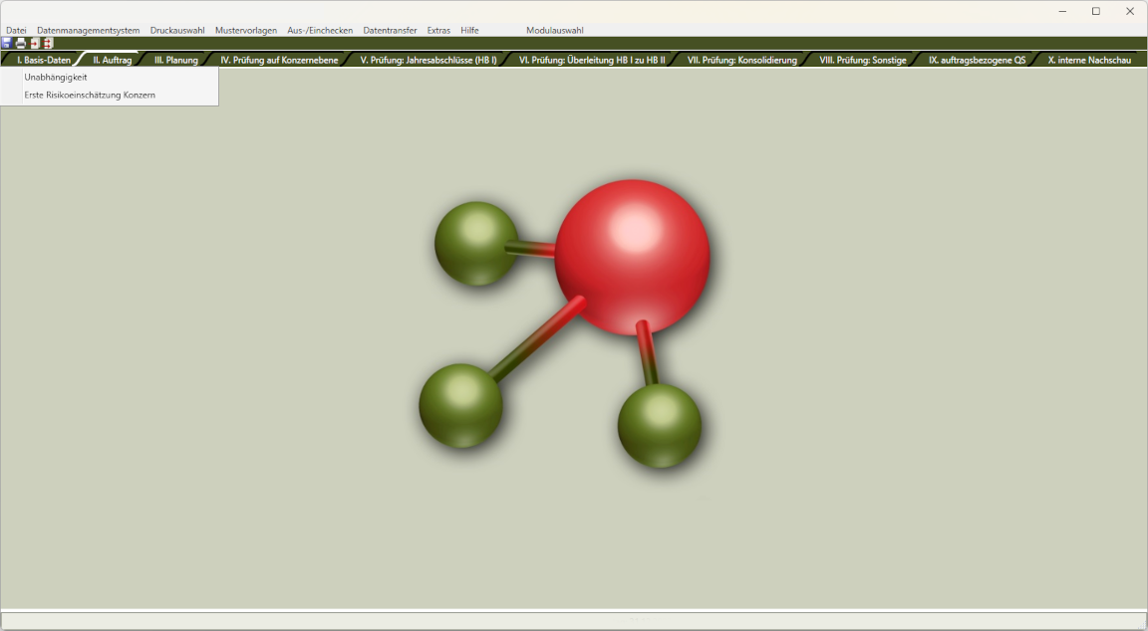
Task: Open the Druckauswahl menu
Action: click(177, 31)
